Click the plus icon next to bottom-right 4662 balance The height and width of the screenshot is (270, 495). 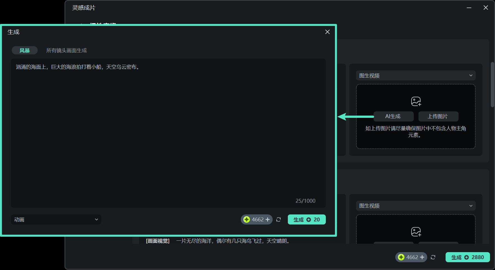point(422,257)
